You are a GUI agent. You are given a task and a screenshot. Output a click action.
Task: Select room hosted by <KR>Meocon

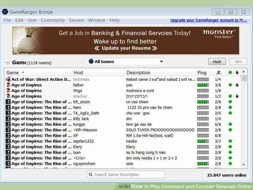tap(123, 130)
